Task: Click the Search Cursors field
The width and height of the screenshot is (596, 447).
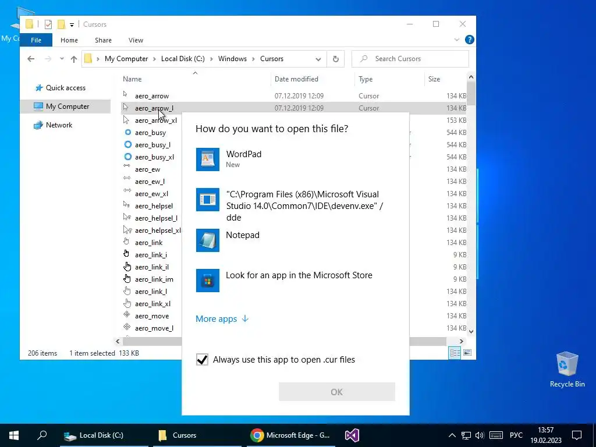Action: pyautogui.click(x=410, y=59)
